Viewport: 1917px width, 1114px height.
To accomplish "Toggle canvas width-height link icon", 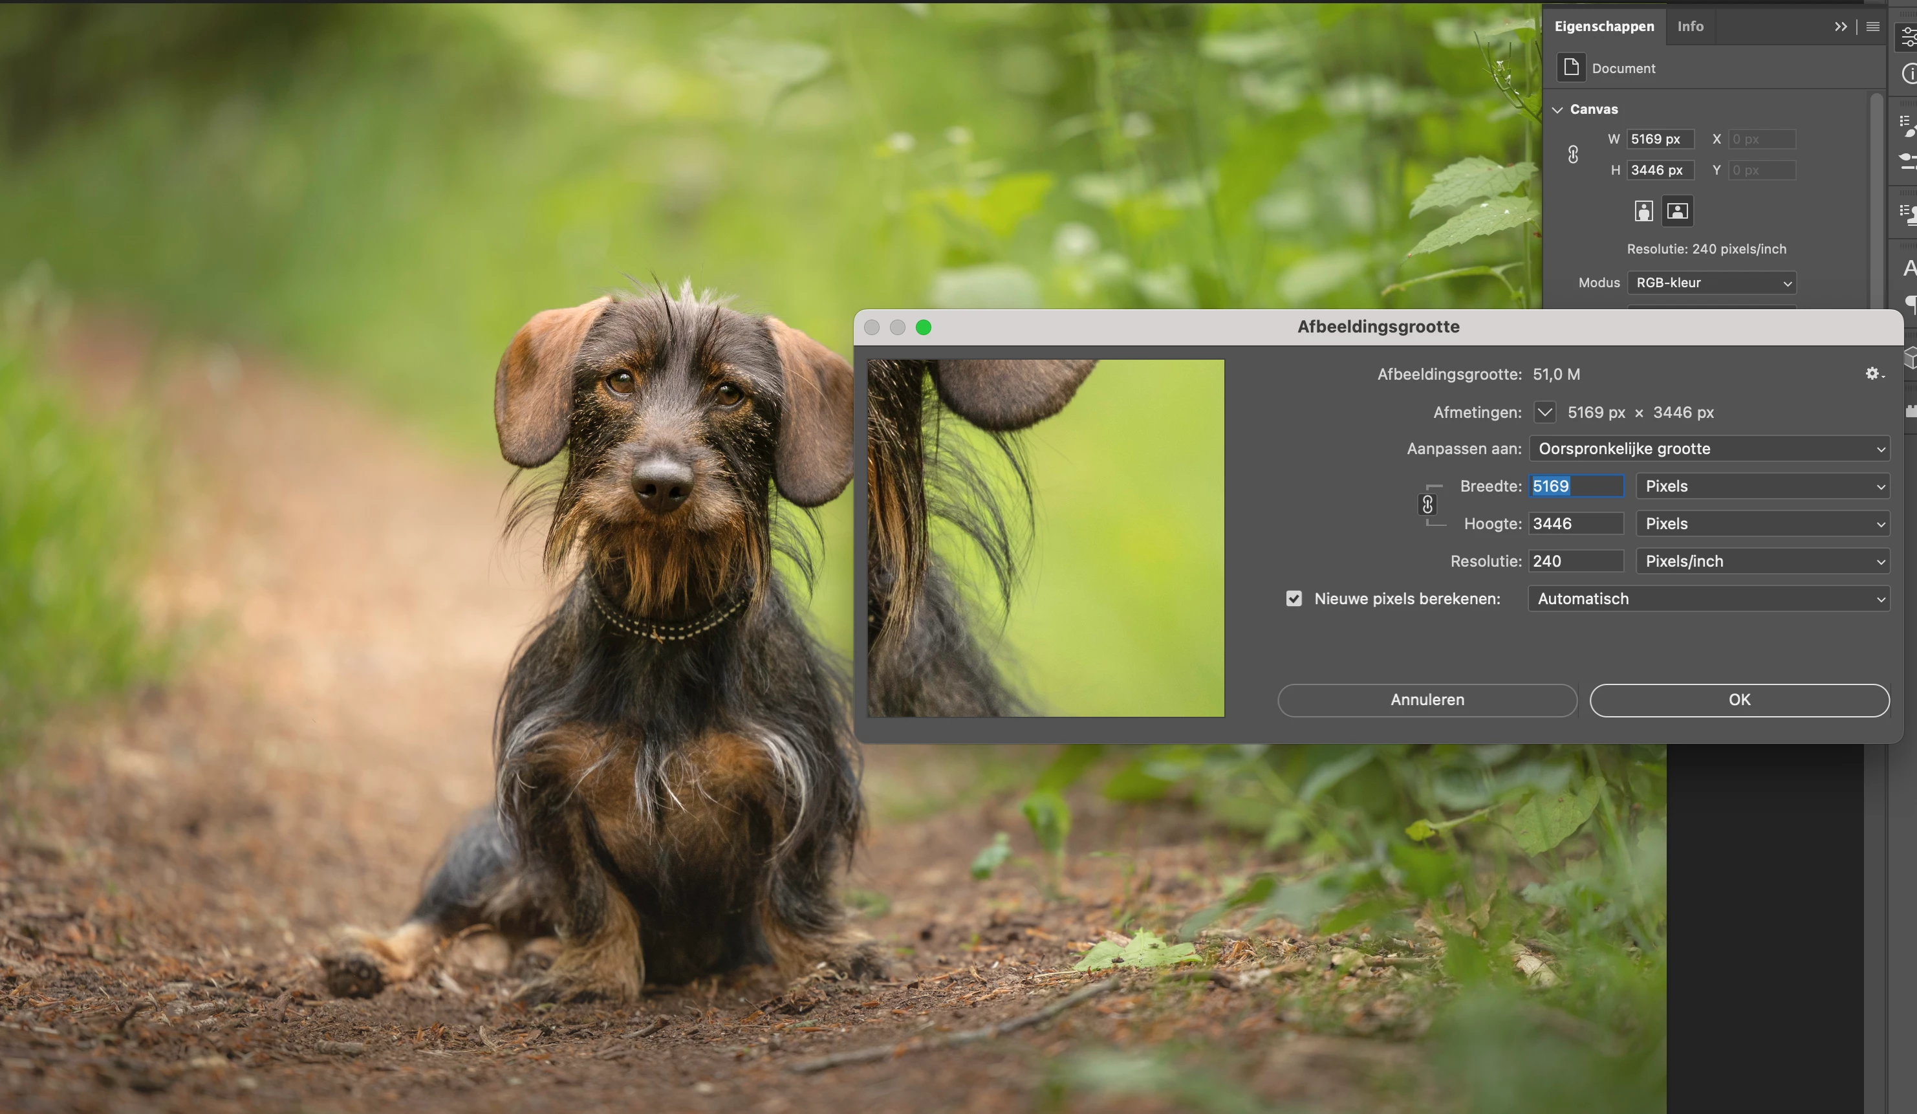I will point(1573,155).
